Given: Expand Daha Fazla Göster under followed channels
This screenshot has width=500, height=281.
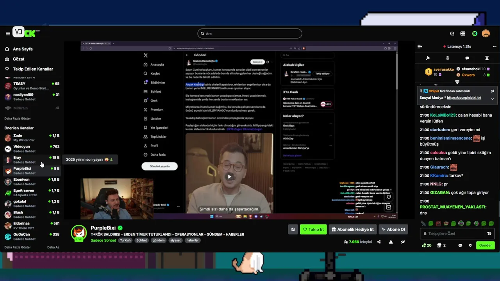Looking at the screenshot, I should click(x=18, y=118).
